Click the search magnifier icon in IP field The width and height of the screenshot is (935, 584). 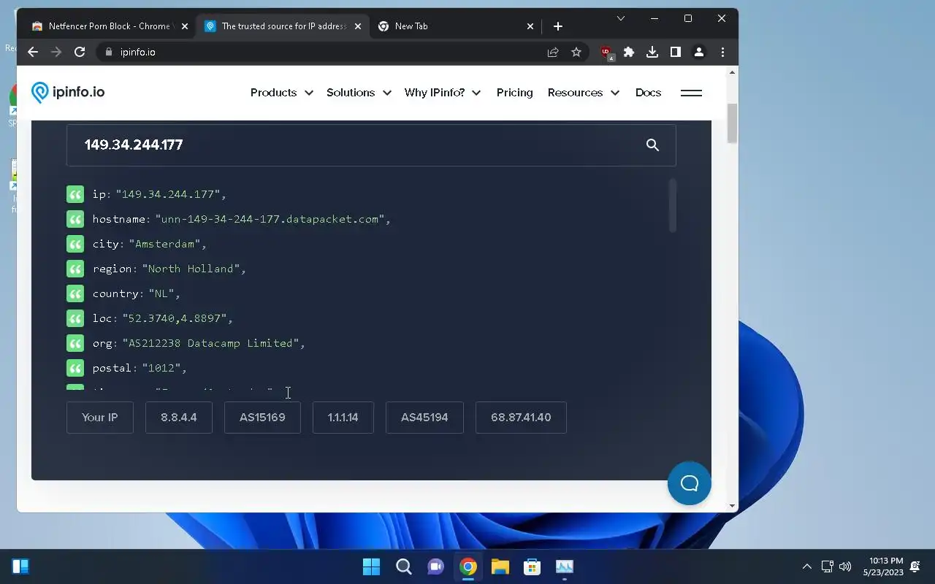652,145
